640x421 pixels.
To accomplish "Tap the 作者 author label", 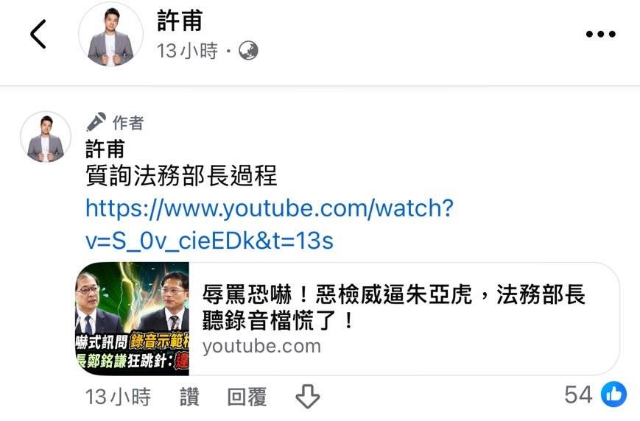I will coord(128,123).
